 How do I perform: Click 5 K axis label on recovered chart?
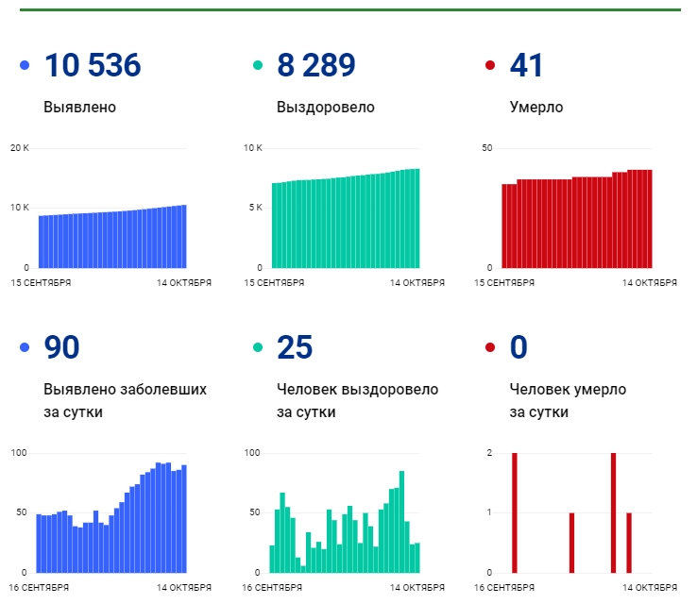pyautogui.click(x=256, y=208)
